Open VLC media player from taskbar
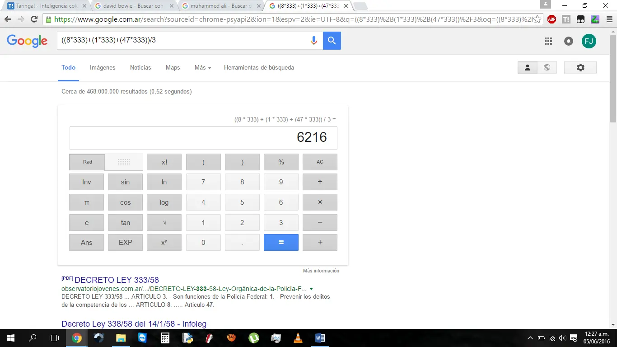Image resolution: width=617 pixels, height=347 pixels. point(298,338)
